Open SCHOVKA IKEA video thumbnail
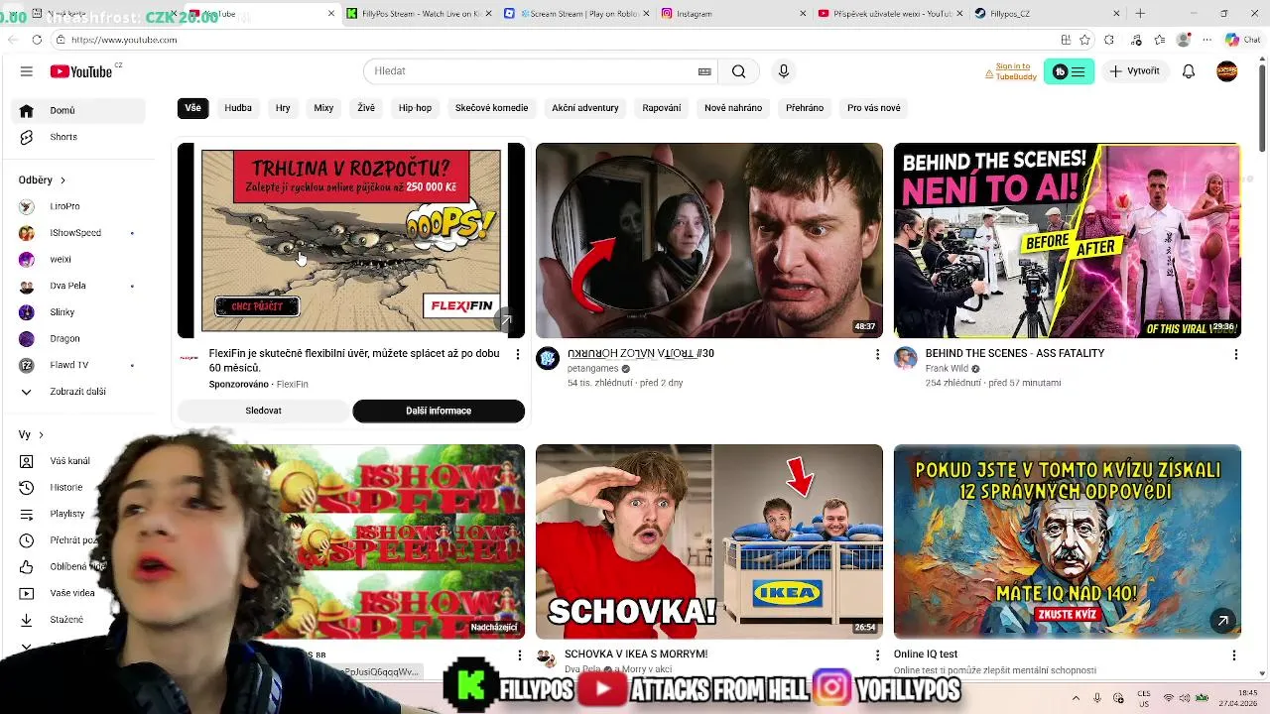Image resolution: width=1270 pixels, height=714 pixels. 708,541
